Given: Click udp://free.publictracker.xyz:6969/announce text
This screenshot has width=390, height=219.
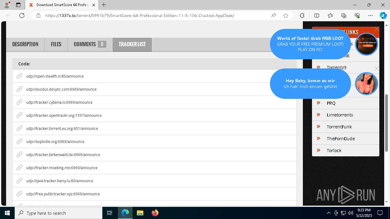Looking at the screenshot, I should point(63,194).
